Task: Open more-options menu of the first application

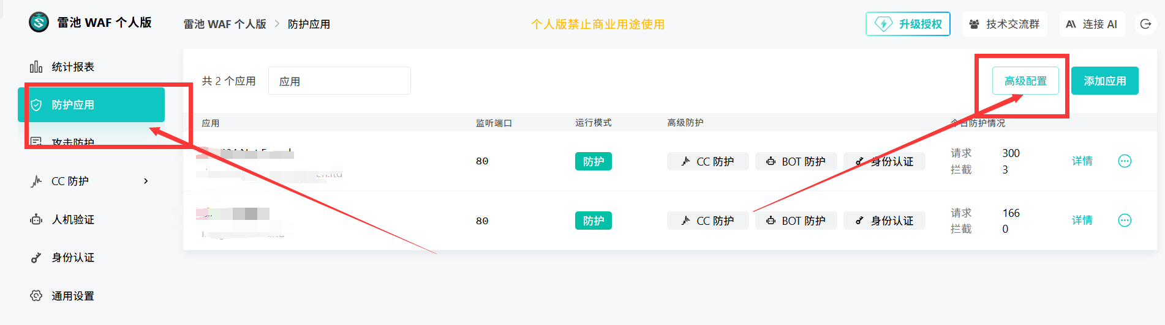Action: pyautogui.click(x=1125, y=161)
